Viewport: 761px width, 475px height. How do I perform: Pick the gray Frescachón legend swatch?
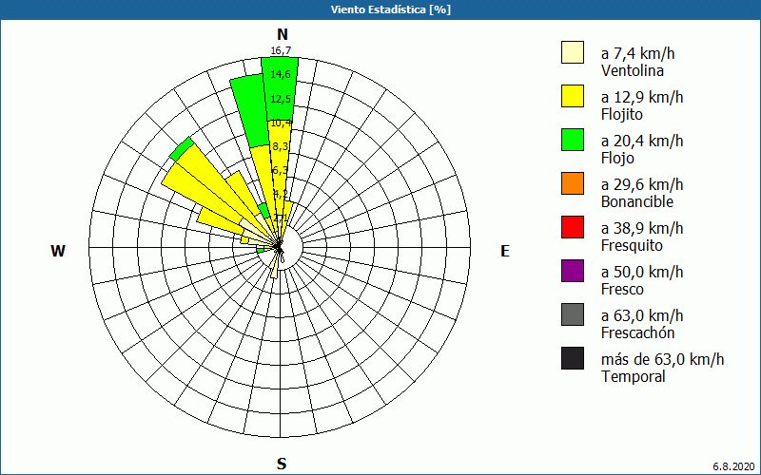[573, 314]
